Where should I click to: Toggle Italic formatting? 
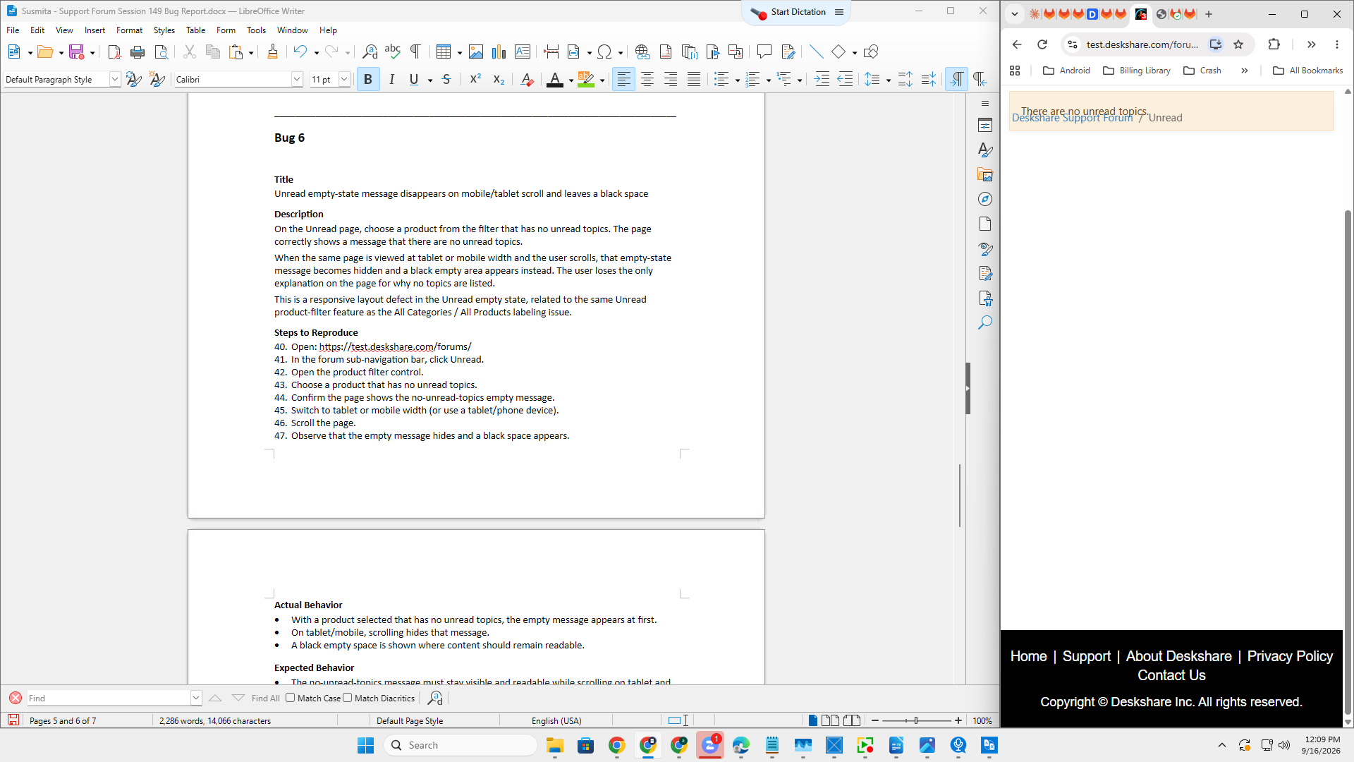[x=391, y=80]
